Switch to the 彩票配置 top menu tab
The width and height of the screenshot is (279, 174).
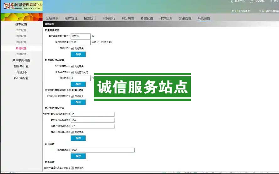pos(147,19)
